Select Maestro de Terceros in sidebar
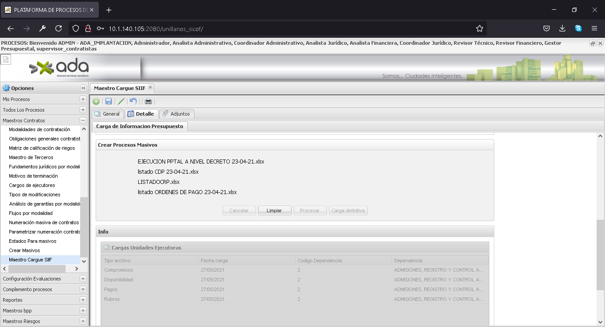Viewport: 605px width, 327px height. [31, 157]
